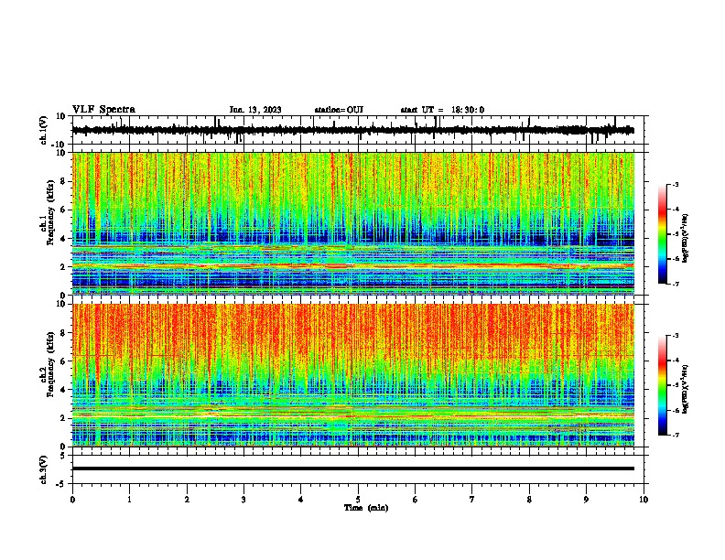
Task: Click the "6" tick on the time axis
Action: click(x=416, y=500)
